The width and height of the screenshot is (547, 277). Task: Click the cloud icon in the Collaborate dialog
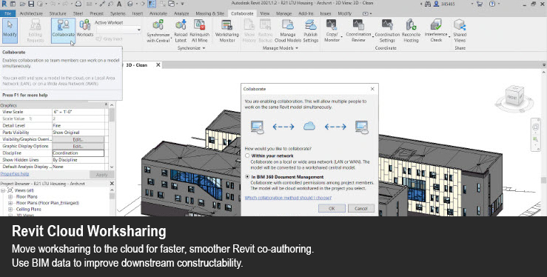click(309, 127)
